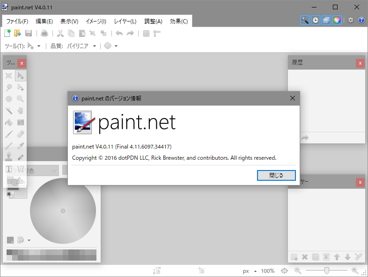Open the ファイル(F) menu

click(x=17, y=21)
